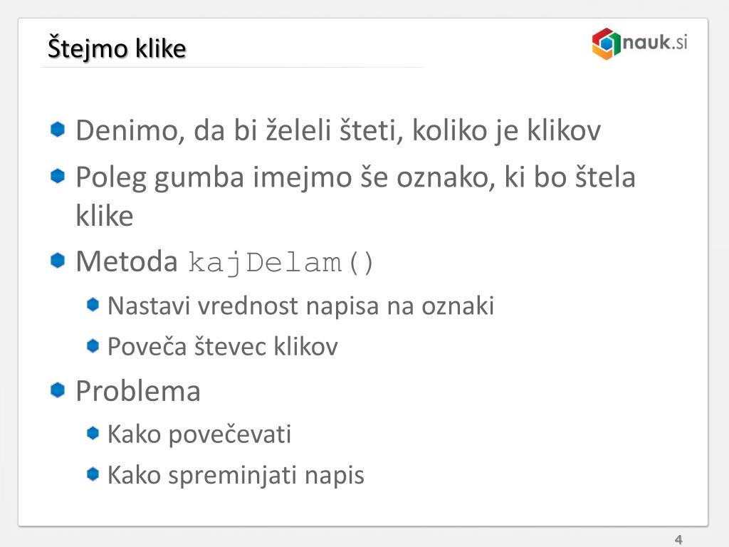Click the line Kako povečevati
The height and width of the screenshot is (547, 729).
pos(199,434)
